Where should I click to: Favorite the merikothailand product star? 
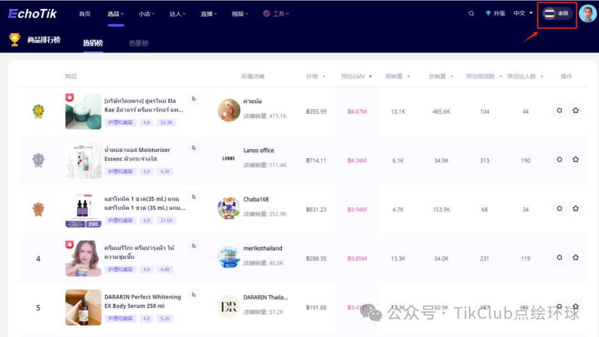(576, 258)
